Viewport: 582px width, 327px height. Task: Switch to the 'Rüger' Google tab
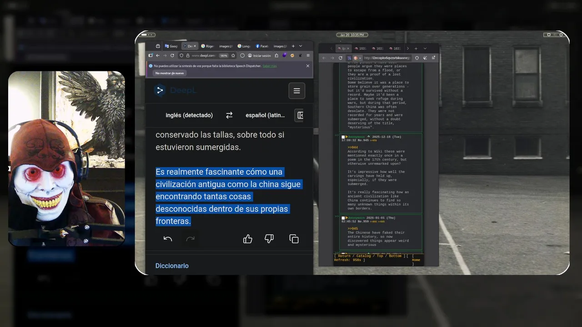pos(208,46)
